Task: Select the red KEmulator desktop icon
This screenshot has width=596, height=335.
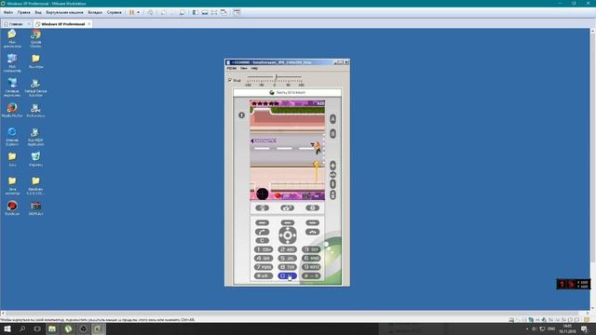Action: click(x=12, y=208)
